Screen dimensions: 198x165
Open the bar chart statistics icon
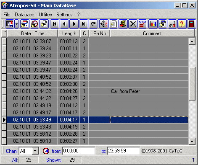pyautogui.click(x=153, y=24)
